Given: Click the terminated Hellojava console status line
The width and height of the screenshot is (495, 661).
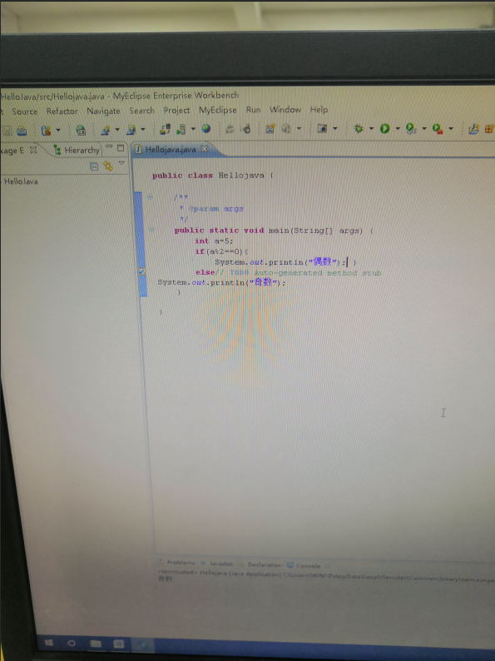Looking at the screenshot, I should [x=326, y=575].
